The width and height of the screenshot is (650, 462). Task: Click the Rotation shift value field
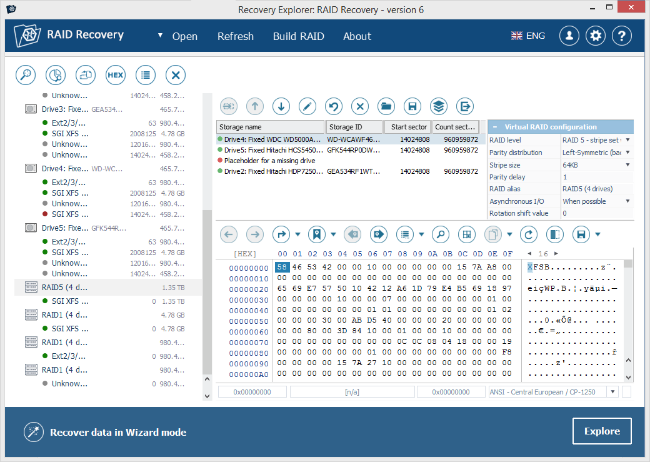597,213
